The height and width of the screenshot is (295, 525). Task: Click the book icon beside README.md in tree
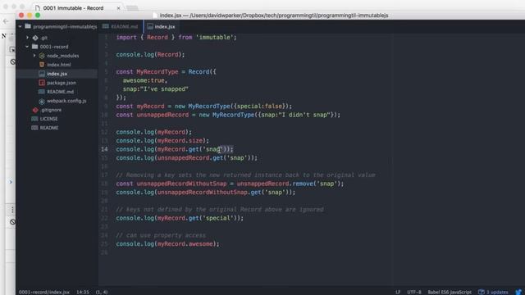(x=42, y=92)
